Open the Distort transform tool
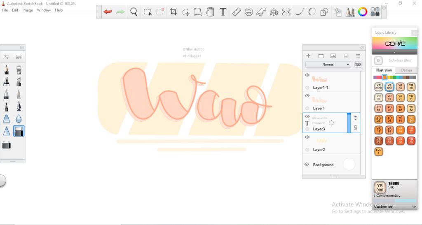Screen dimensions: 422x225 pos(198,12)
